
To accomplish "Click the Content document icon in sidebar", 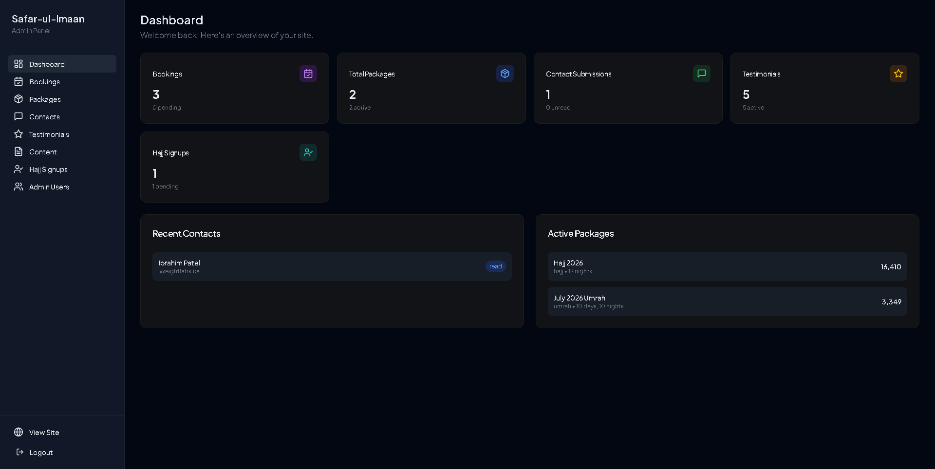I will 18,151.
